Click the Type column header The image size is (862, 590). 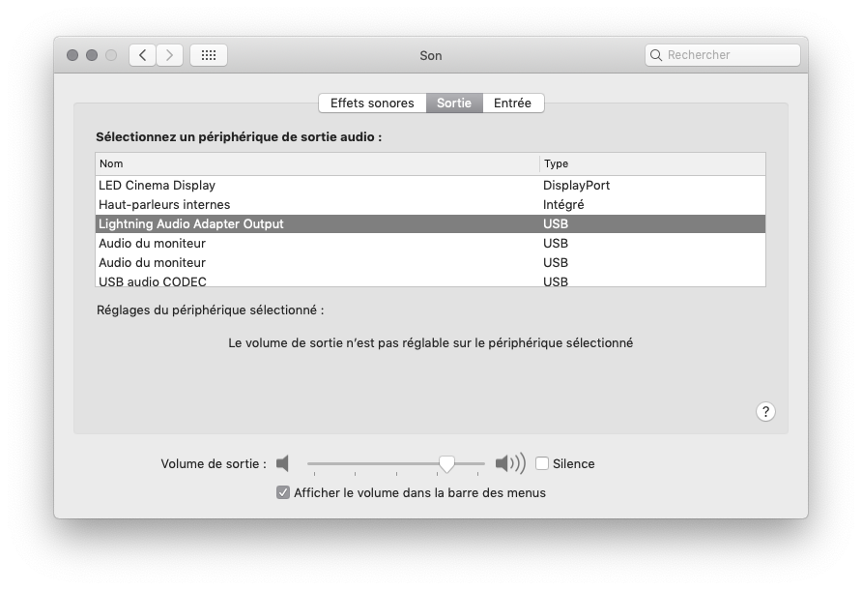tap(652, 164)
